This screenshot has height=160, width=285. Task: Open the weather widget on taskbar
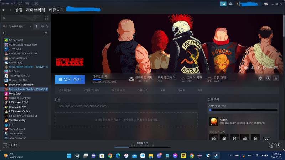click(13, 155)
